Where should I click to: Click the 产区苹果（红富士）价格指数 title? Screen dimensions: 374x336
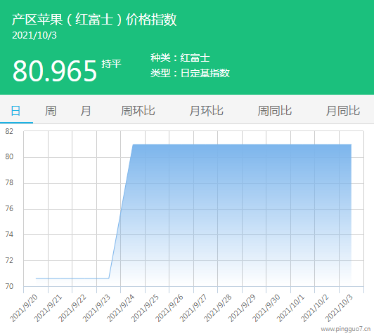point(94,20)
